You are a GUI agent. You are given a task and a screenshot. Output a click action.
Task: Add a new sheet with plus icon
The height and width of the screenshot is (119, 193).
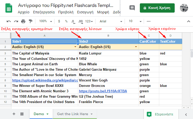pyautogui.click(x=14, y=114)
